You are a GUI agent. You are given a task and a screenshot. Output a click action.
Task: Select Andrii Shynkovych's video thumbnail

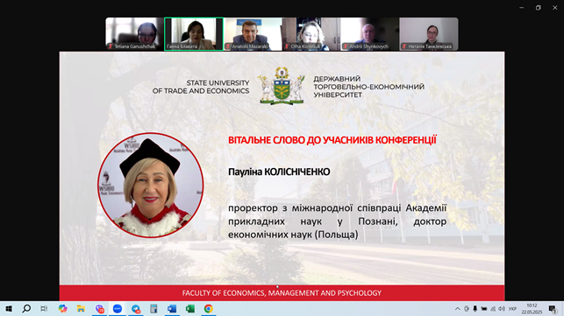click(370, 34)
